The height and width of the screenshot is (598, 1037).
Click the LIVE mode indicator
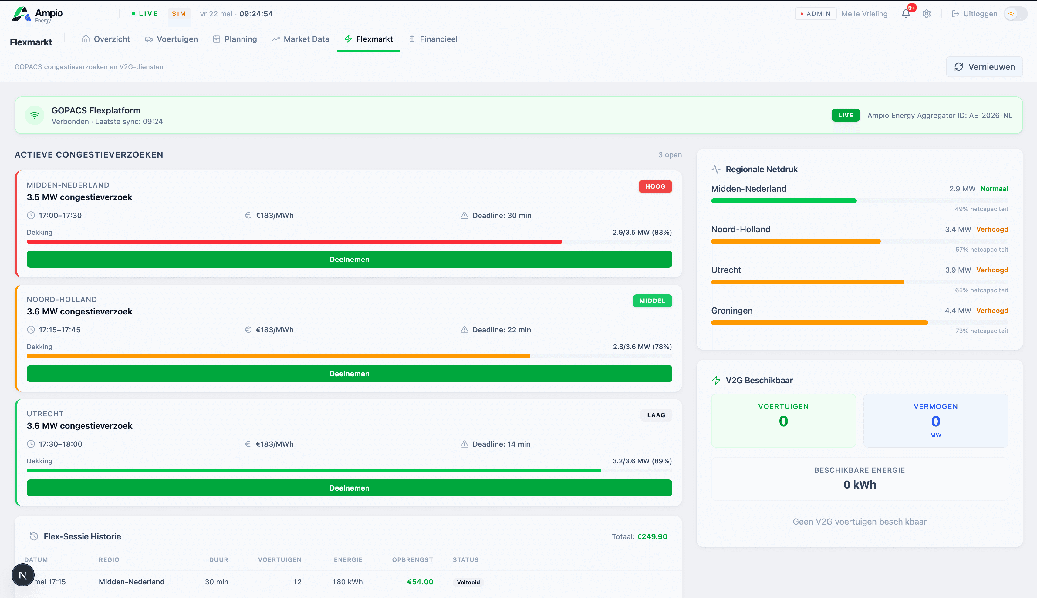(145, 14)
